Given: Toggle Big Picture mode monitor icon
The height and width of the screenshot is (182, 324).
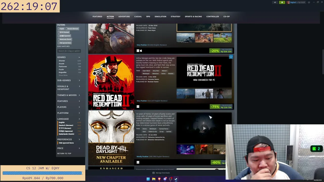Looking at the screenshot, I should [309, 2].
